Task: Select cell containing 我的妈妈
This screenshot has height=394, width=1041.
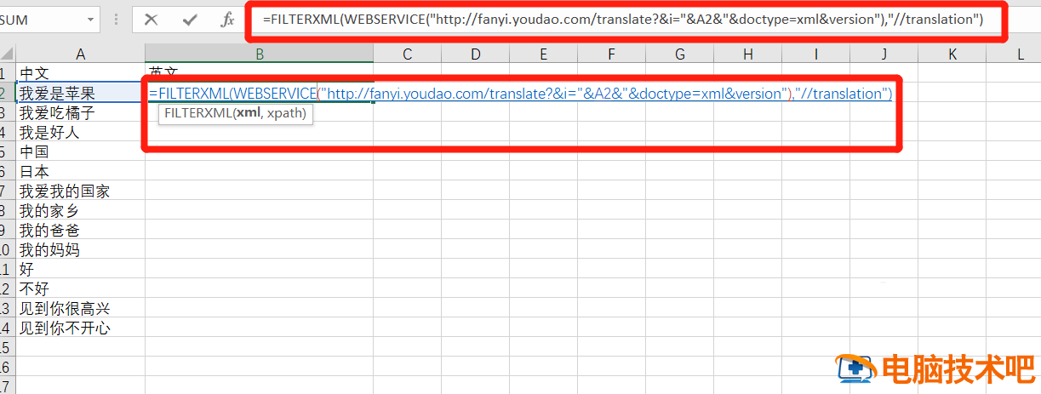Action: (x=81, y=250)
